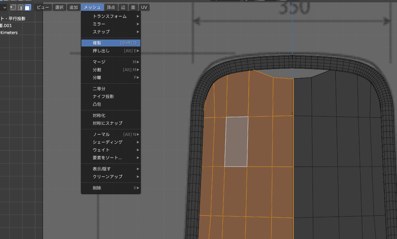Expand the スナップ submenu
This screenshot has width=397, height=239.
point(111,32)
